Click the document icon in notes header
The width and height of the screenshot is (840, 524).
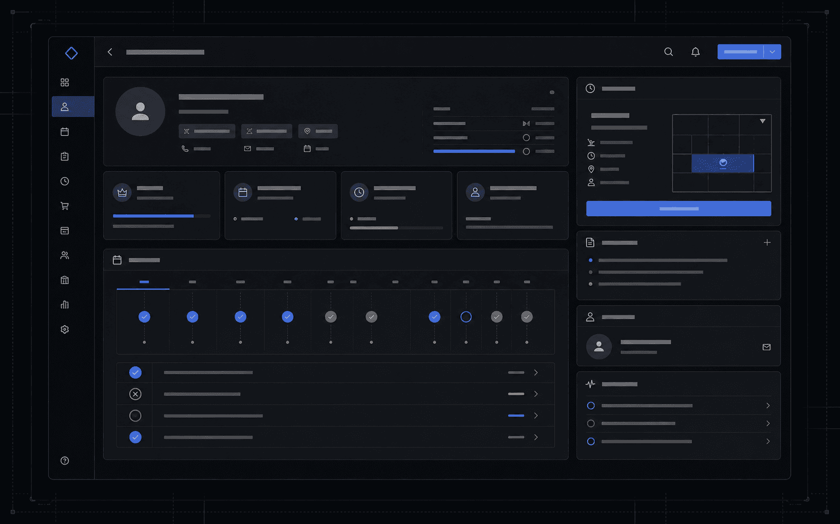[x=590, y=243]
